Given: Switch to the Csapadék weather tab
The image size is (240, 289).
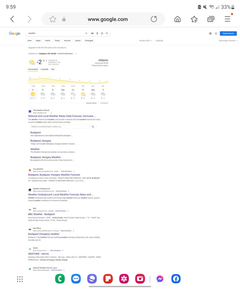Looking at the screenshot, I should coord(44,69).
